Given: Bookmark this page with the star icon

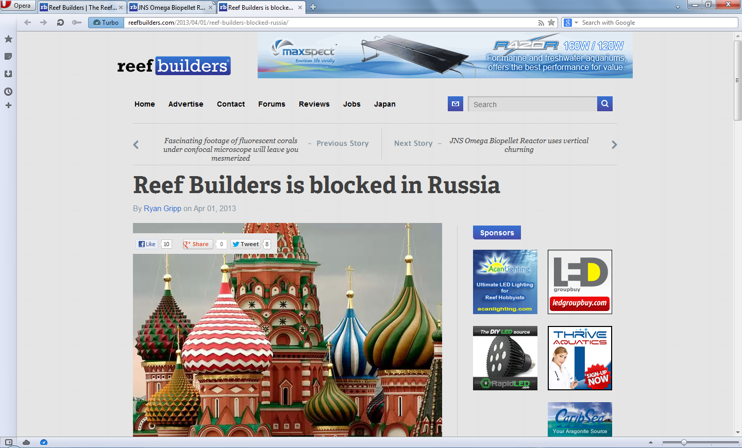Looking at the screenshot, I should (x=551, y=23).
